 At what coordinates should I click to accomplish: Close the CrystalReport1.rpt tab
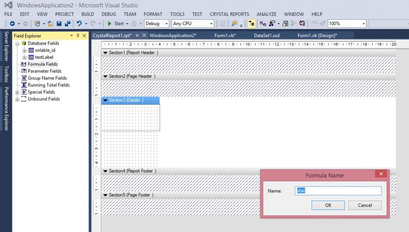click(x=144, y=35)
